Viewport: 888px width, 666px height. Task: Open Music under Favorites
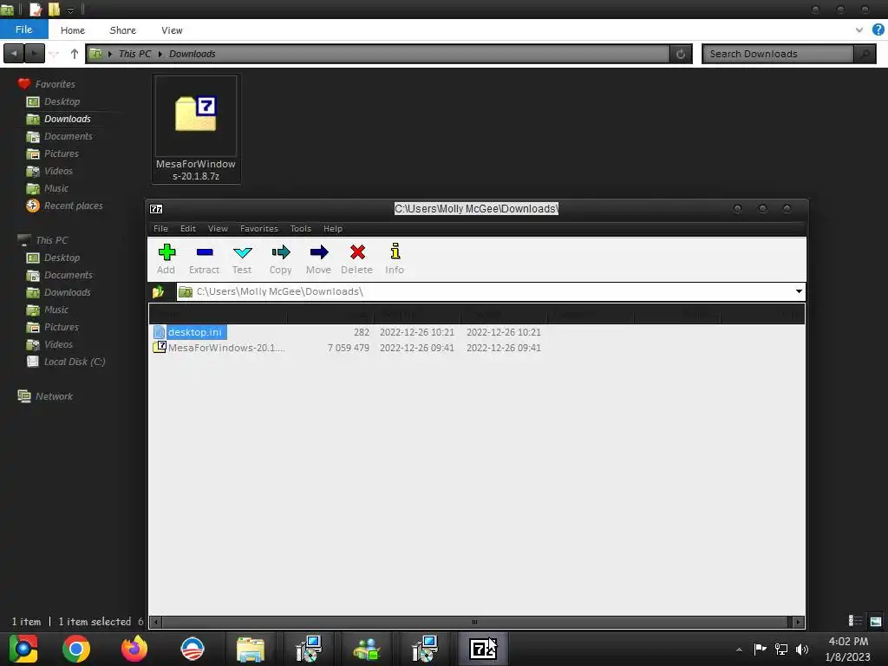(56, 188)
